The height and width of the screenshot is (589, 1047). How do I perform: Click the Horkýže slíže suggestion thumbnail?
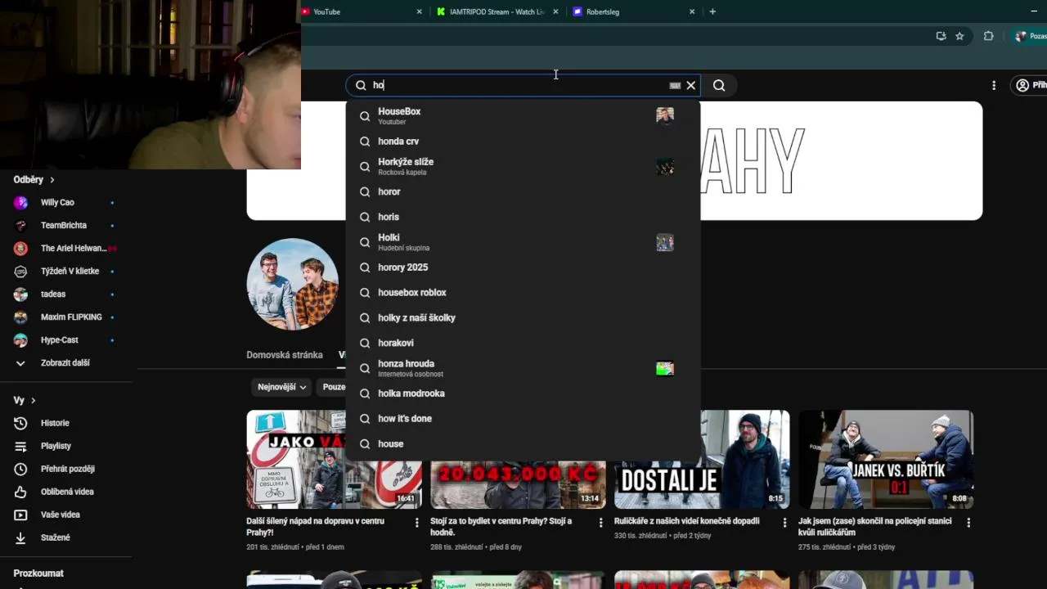(x=665, y=167)
